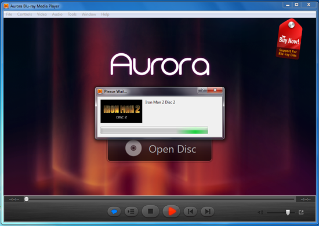Screen dimensions: 319x226
Task: Close the Please Wait dialog
Action: tap(215, 90)
